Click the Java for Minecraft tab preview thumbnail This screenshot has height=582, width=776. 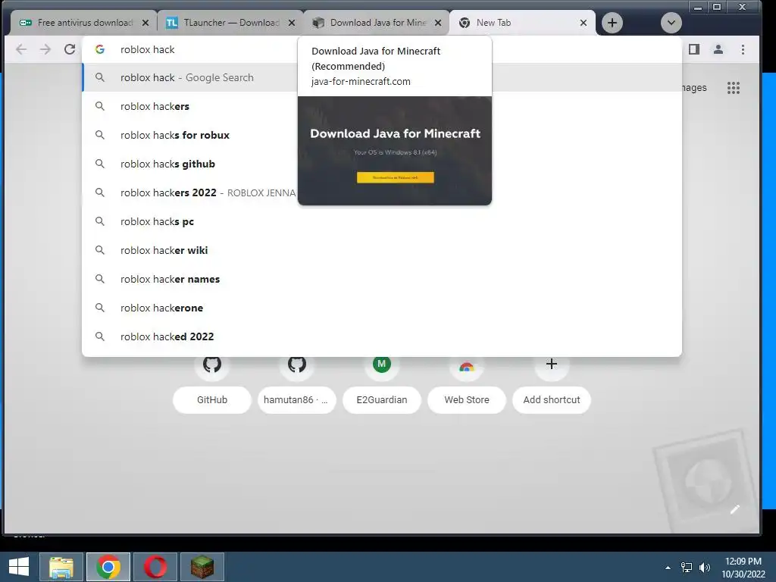395,151
